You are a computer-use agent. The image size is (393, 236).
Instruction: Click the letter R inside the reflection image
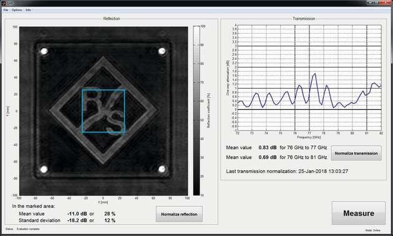[x=93, y=99]
